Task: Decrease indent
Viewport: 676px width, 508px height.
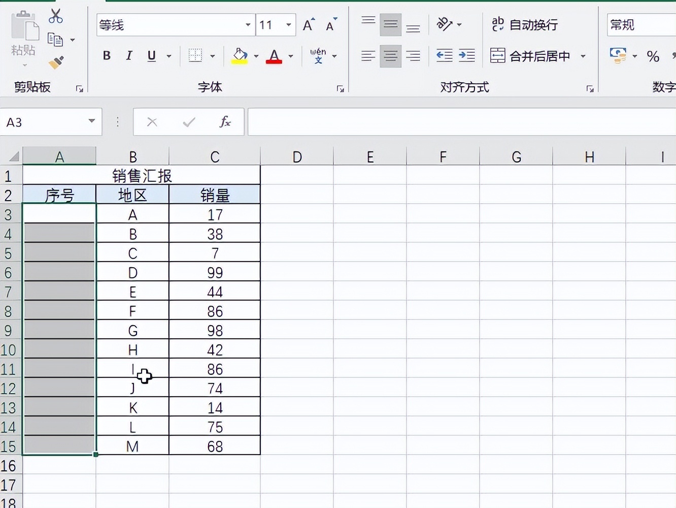Action: (x=445, y=55)
